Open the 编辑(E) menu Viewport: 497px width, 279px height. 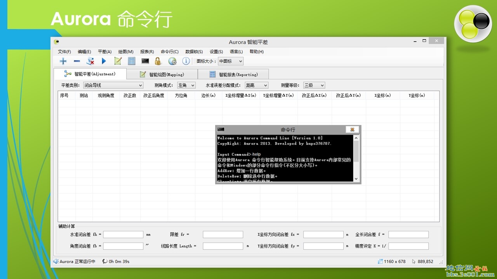(x=84, y=52)
